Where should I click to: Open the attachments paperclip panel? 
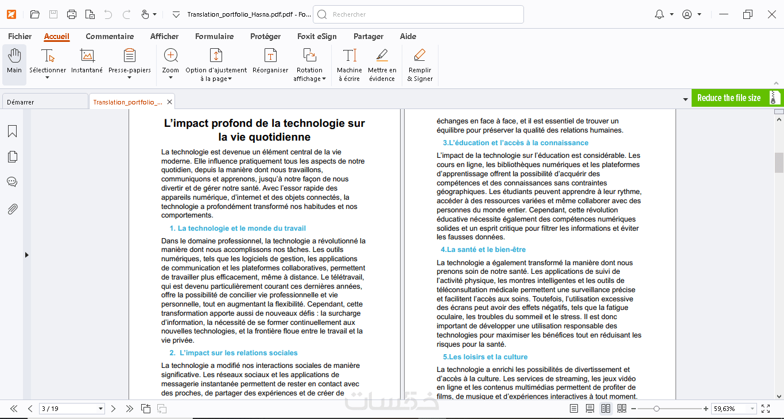click(x=12, y=209)
